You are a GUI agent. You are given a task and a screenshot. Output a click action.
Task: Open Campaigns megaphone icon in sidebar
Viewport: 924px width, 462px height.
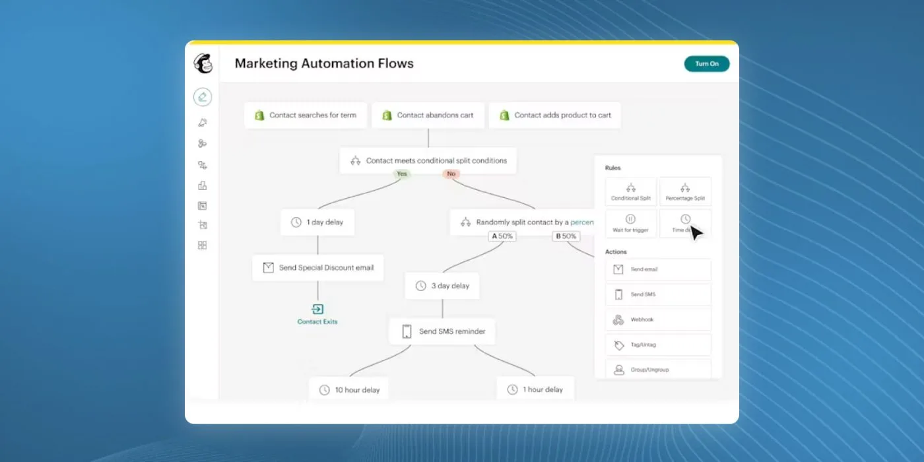(x=203, y=123)
